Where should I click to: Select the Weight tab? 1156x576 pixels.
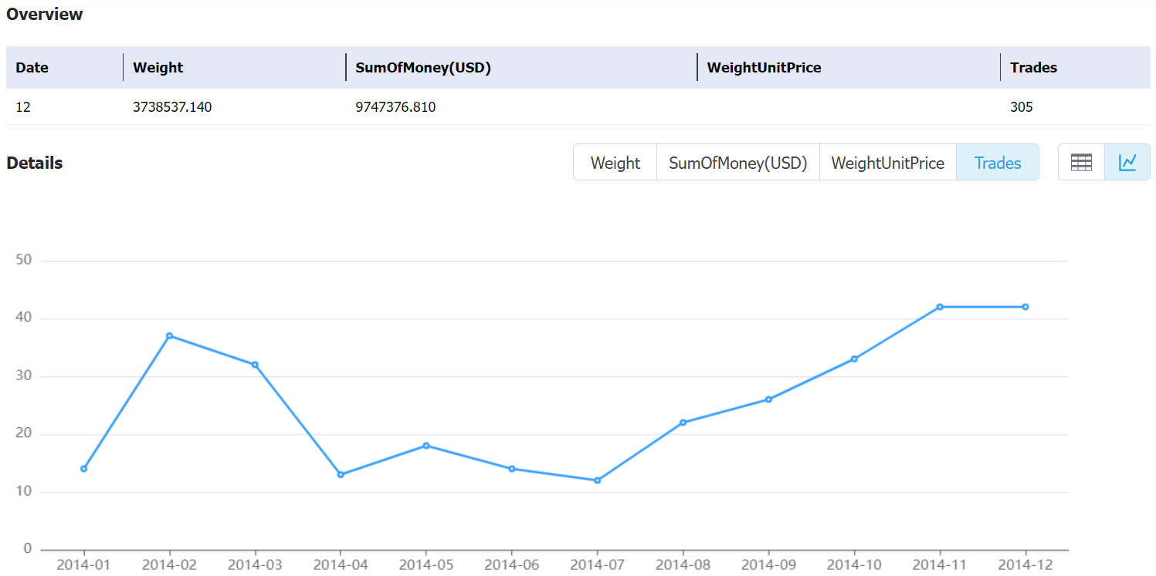pyautogui.click(x=615, y=163)
